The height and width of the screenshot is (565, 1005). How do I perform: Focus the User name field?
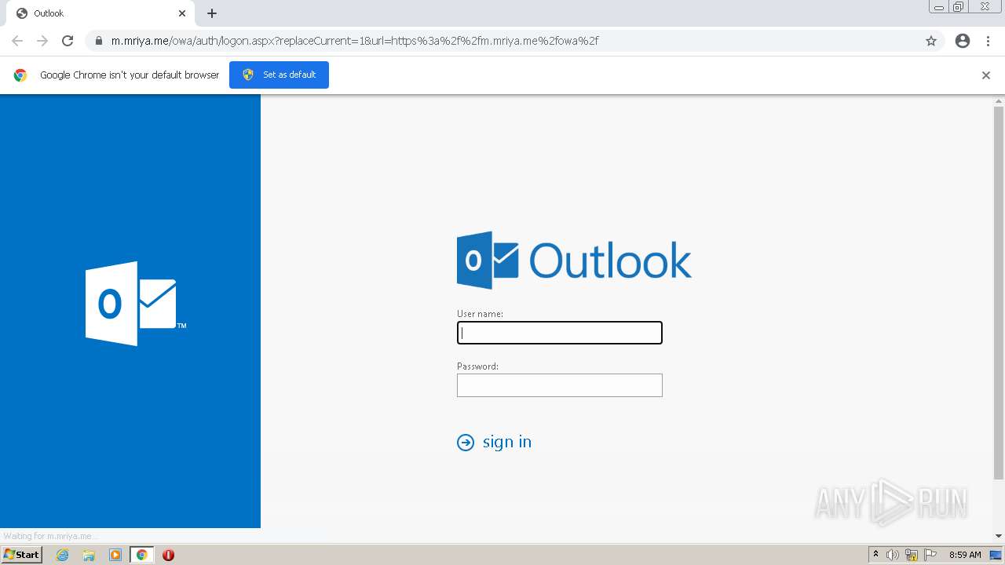coord(560,333)
